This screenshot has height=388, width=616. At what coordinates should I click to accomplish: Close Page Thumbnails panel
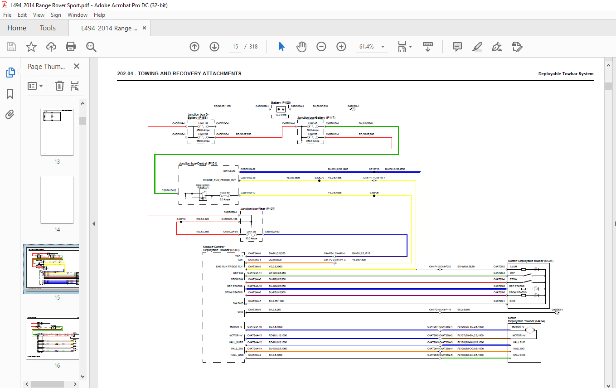(76, 67)
